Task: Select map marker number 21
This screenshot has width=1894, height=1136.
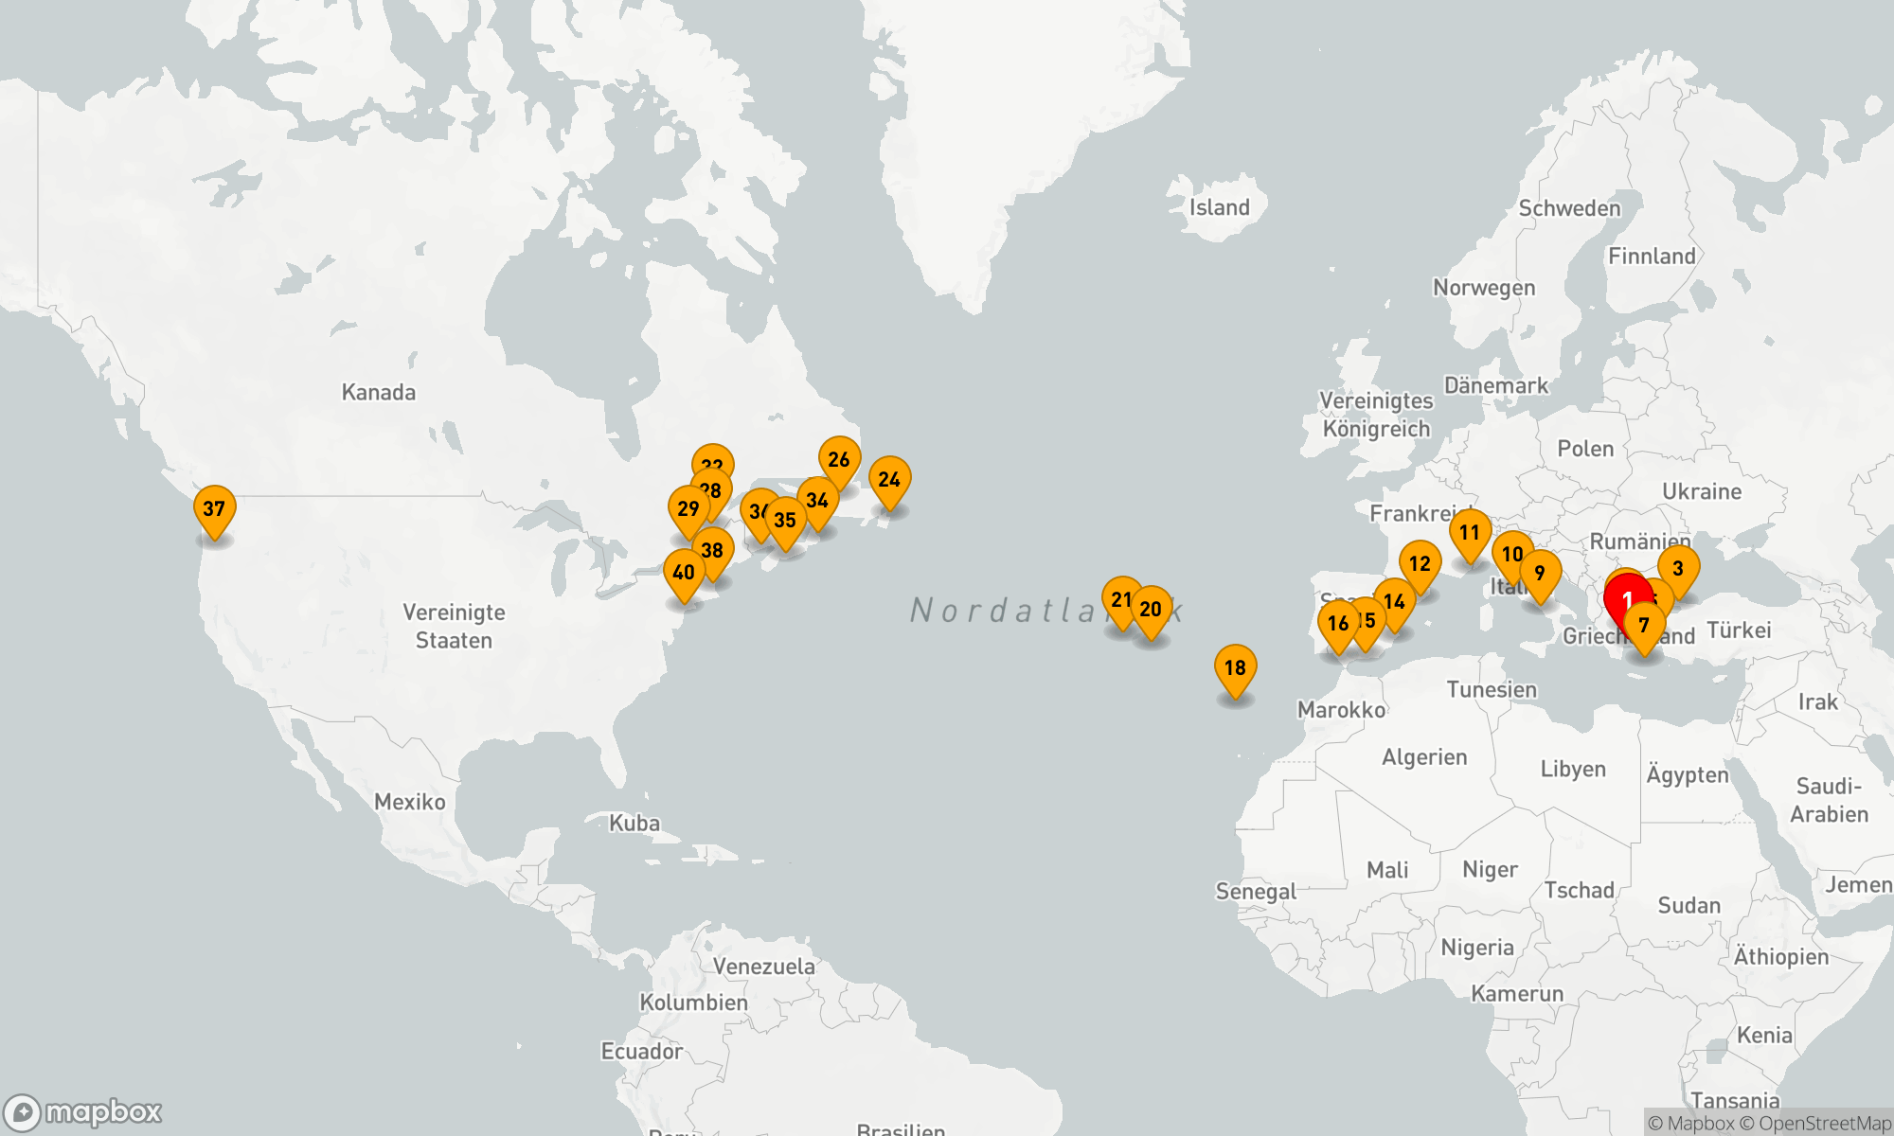Action: [x=1119, y=601]
